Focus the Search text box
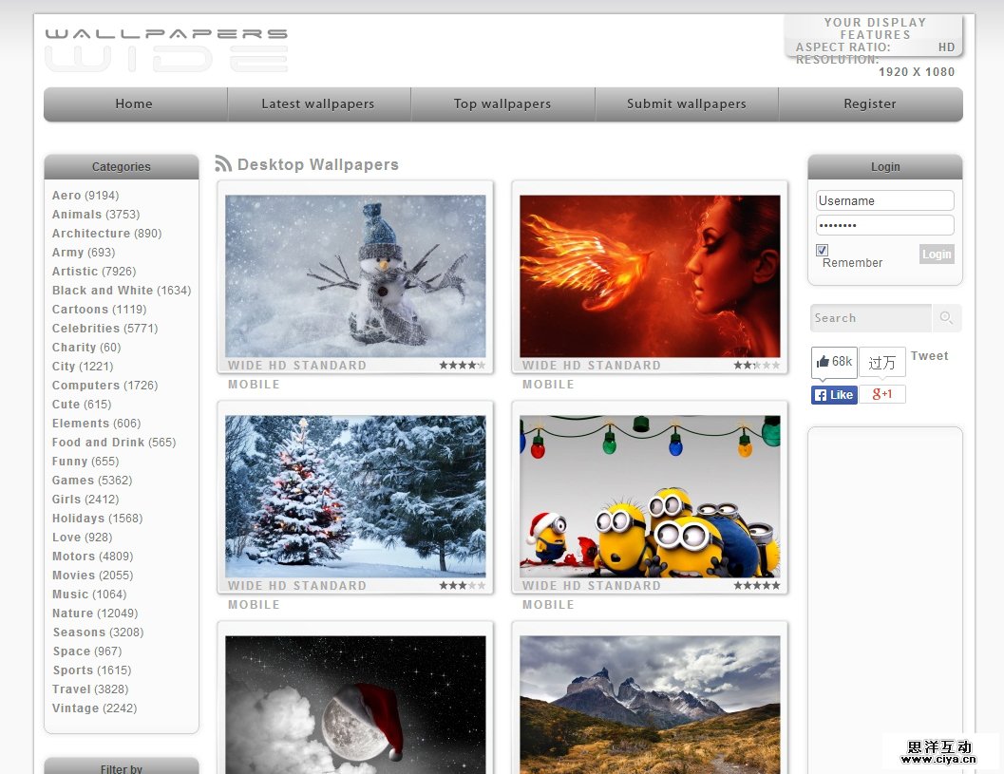 [x=870, y=318]
